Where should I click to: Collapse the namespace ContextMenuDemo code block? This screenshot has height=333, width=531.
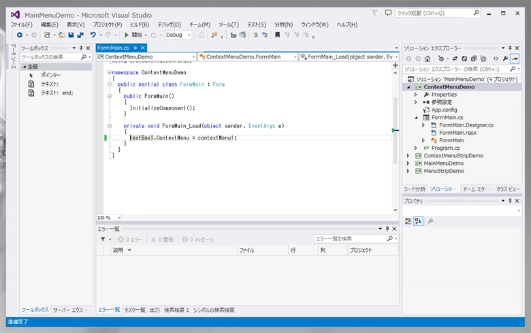point(110,72)
